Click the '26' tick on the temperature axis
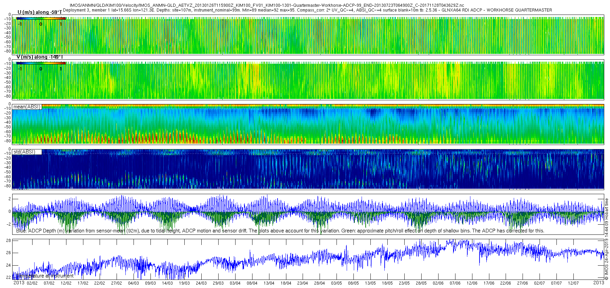The width and height of the screenshot is (610, 288). tap(8, 253)
